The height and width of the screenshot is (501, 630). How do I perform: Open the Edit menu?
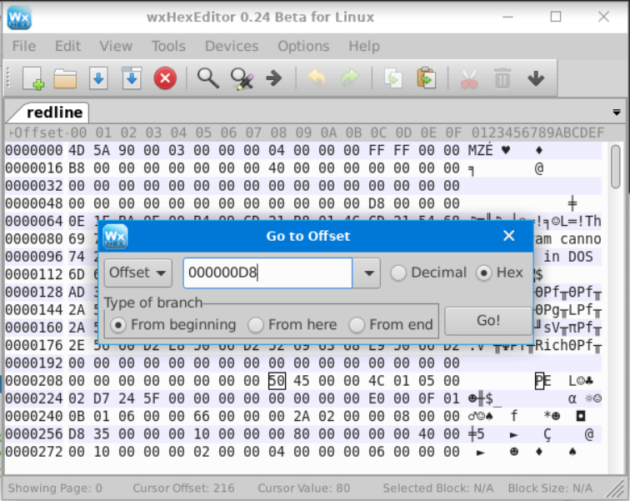pyautogui.click(x=67, y=46)
